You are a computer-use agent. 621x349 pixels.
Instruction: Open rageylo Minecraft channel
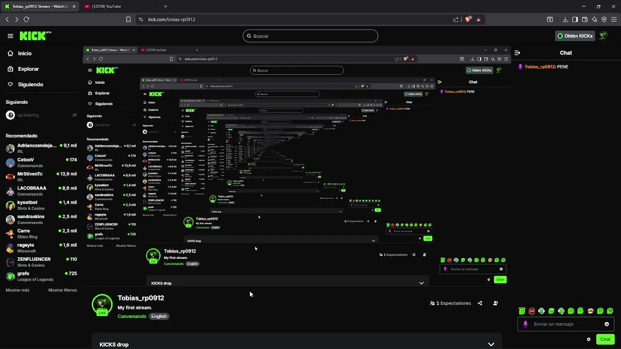point(41,248)
